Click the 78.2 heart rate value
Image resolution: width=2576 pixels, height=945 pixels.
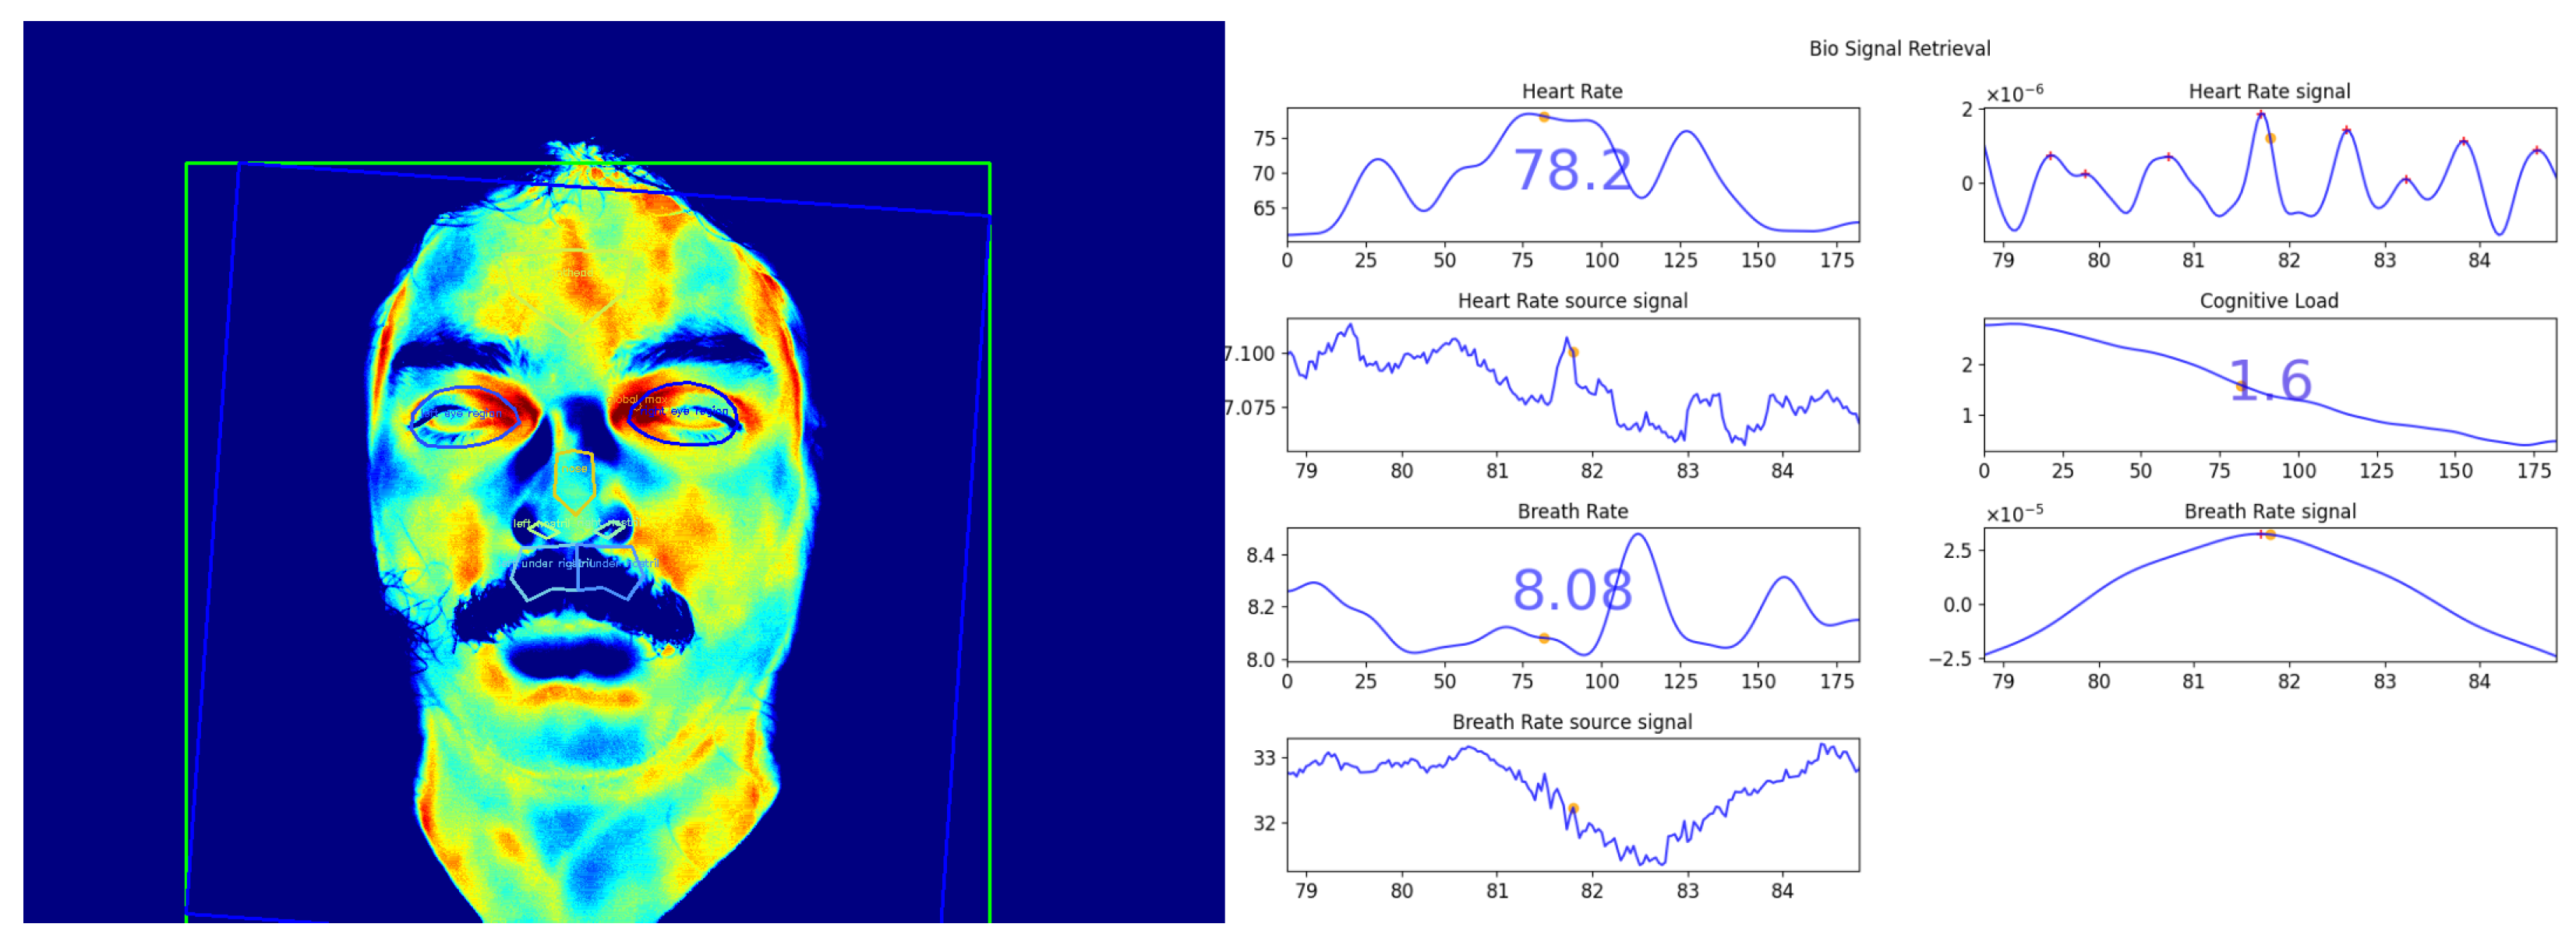click(x=1572, y=170)
